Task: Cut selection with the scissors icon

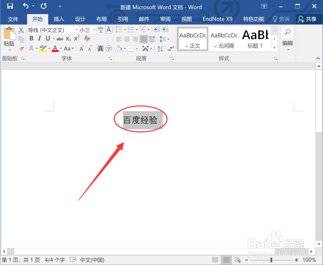Action: point(21,30)
